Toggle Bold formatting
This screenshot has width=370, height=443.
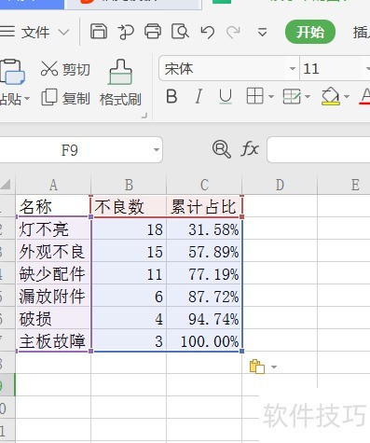click(171, 96)
